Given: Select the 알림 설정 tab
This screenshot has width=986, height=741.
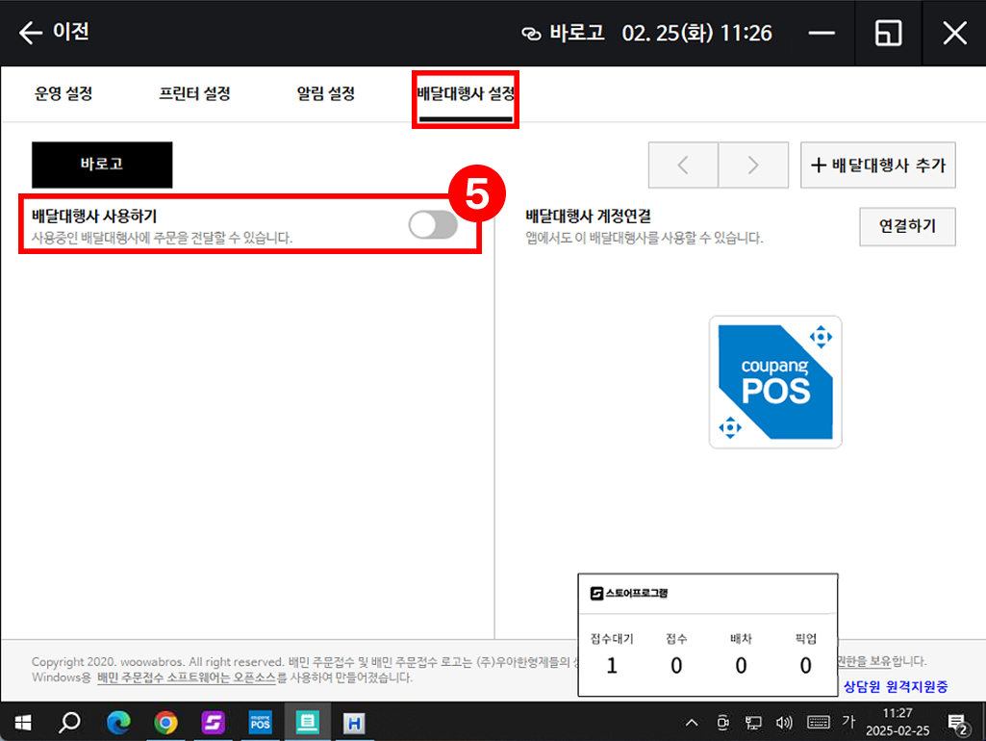Looking at the screenshot, I should point(326,94).
